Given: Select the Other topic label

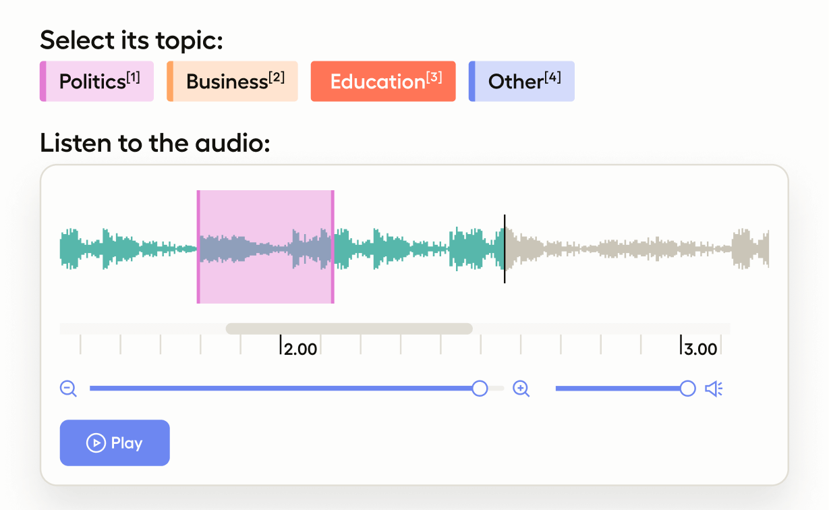Looking at the screenshot, I should point(522,82).
